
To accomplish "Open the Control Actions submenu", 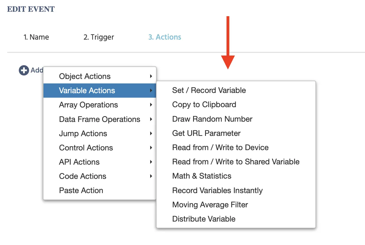I will coord(86,148).
